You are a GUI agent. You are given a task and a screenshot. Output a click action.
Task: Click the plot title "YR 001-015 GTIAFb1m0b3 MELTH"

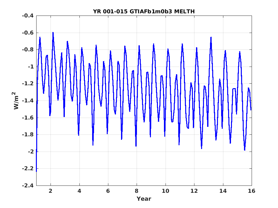point(144,11)
